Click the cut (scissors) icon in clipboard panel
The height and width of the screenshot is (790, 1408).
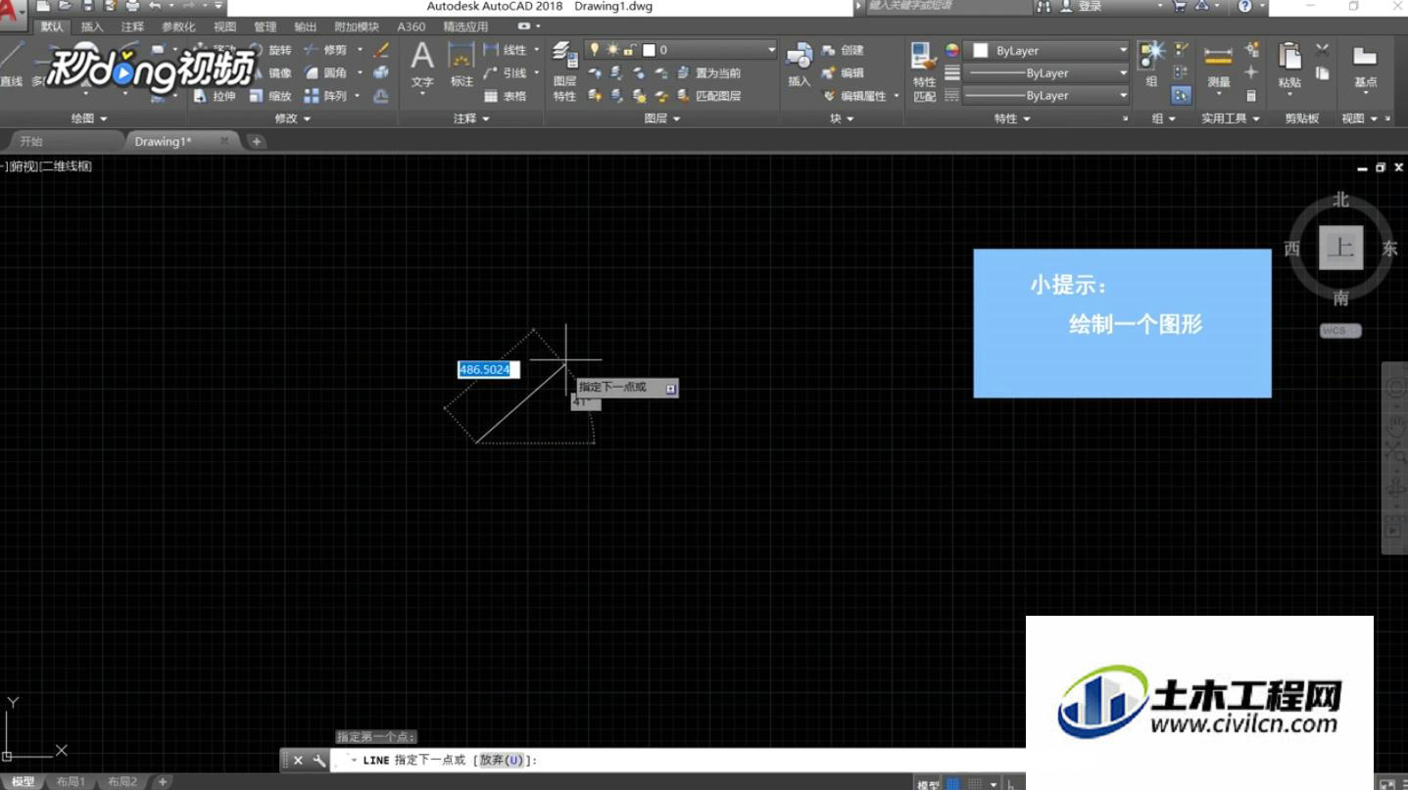click(1322, 50)
